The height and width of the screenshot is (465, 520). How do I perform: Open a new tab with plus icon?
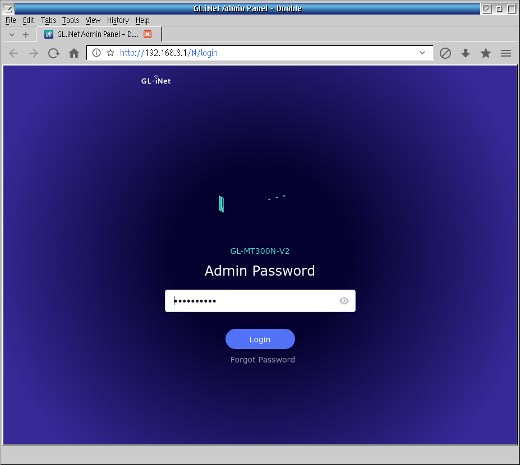[26, 34]
